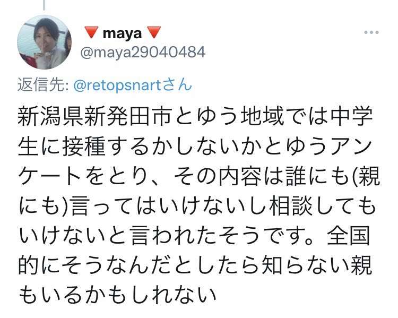Open maya's circular profile photo
The width and height of the screenshot is (398, 318).
tap(44, 42)
